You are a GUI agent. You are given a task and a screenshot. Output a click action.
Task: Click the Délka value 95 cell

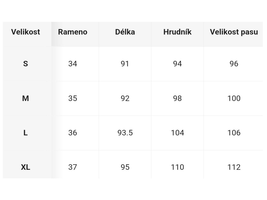pyautogui.click(x=125, y=167)
